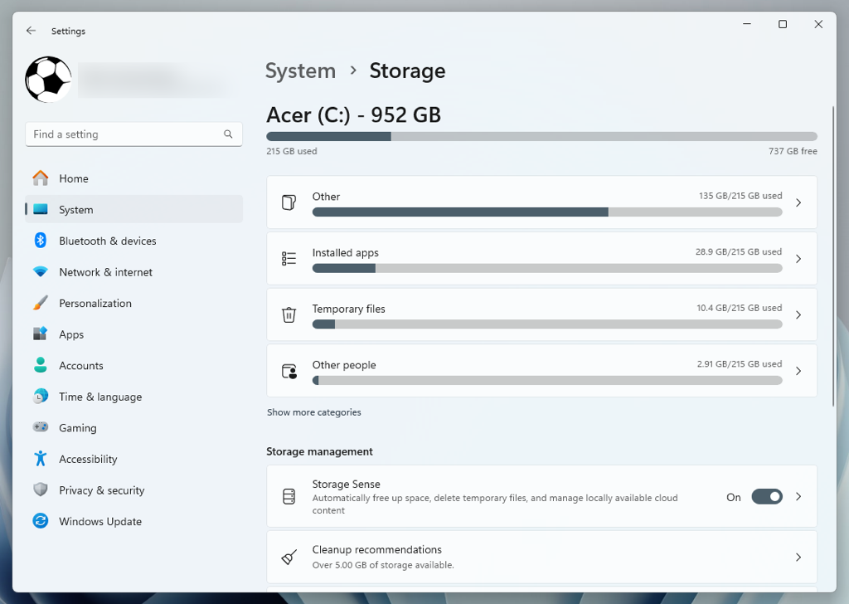Open the Home settings page
Image resolution: width=849 pixels, height=604 pixels.
133,178
